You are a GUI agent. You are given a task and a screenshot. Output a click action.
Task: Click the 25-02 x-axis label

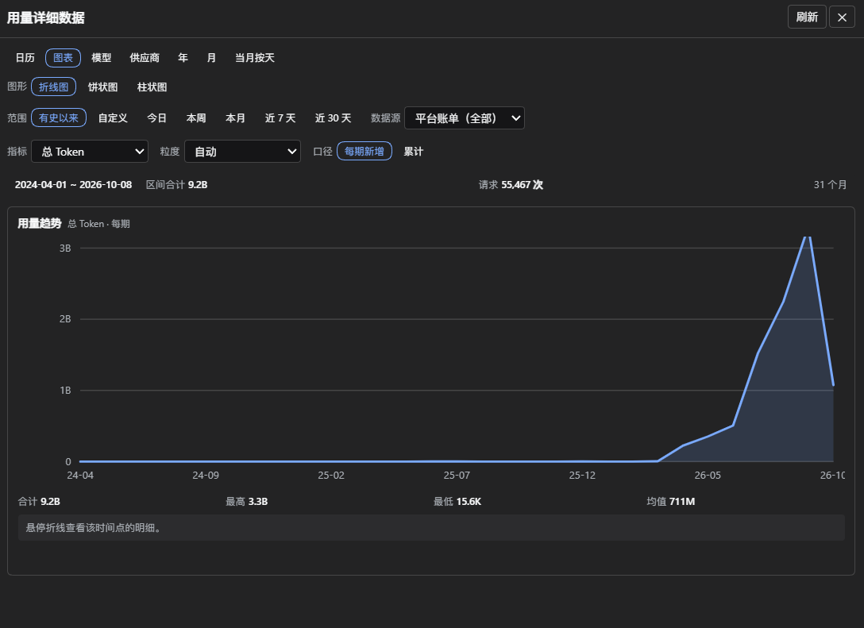pyautogui.click(x=331, y=475)
